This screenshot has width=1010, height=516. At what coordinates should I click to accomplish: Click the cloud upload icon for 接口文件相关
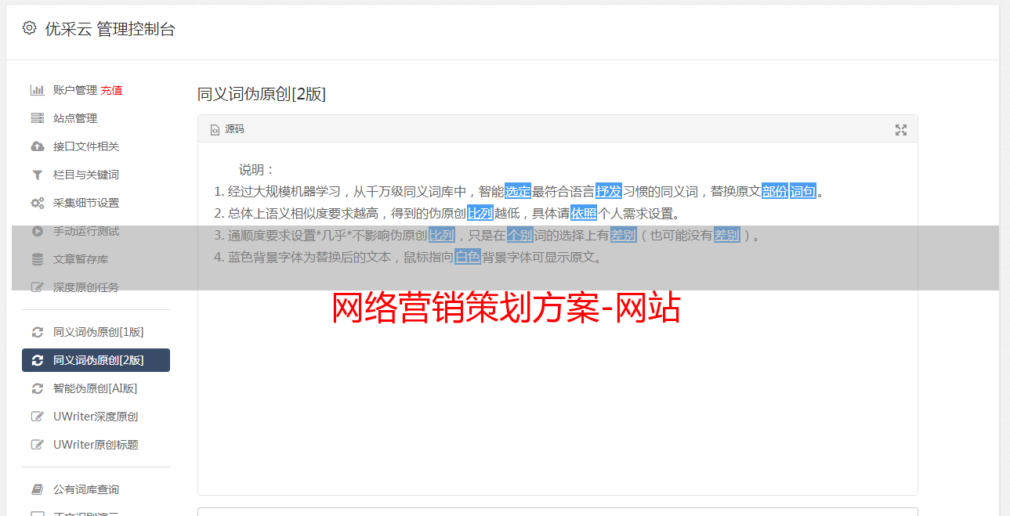[x=37, y=146]
